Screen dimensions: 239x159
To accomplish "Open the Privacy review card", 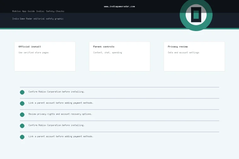I will tap(194, 57).
